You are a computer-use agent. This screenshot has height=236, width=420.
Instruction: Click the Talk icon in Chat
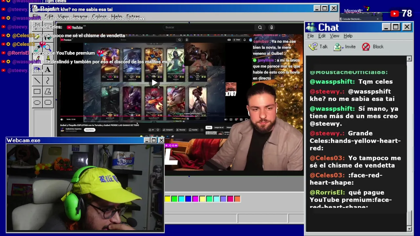point(313,47)
